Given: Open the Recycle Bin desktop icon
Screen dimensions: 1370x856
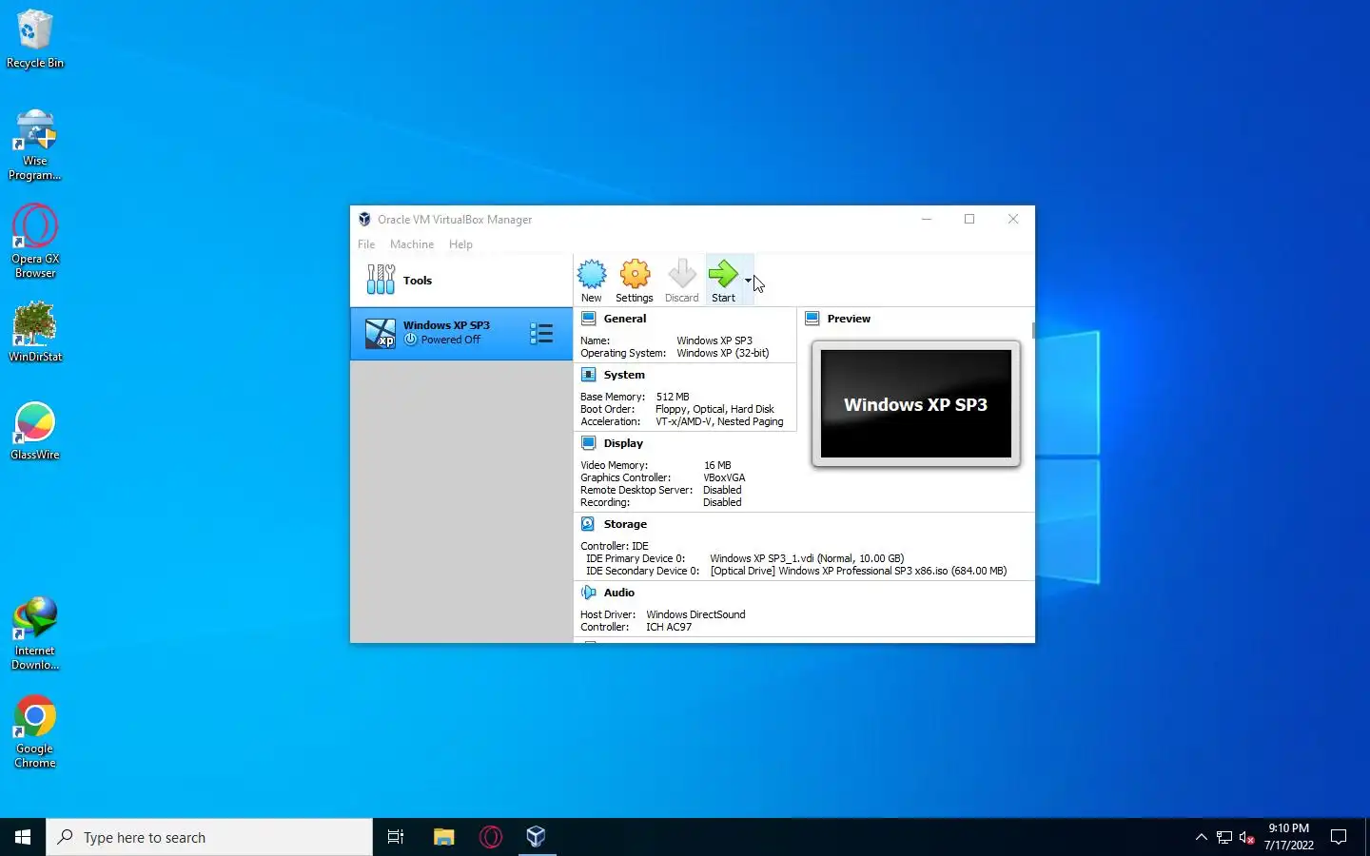Looking at the screenshot, I should 35,40.
